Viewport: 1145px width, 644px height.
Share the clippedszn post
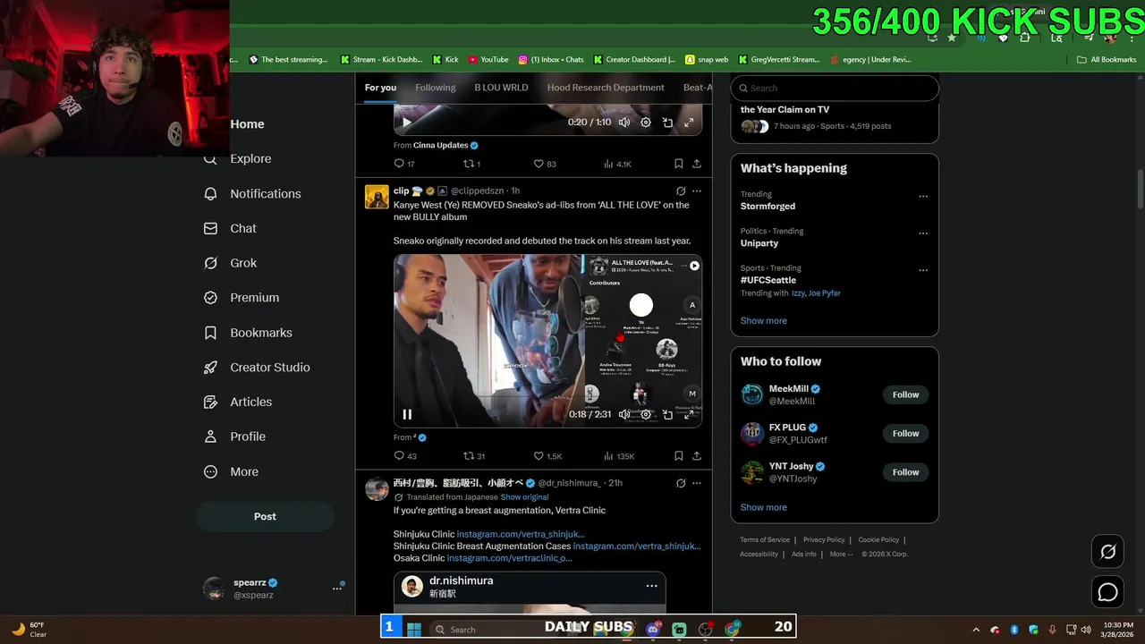697,456
